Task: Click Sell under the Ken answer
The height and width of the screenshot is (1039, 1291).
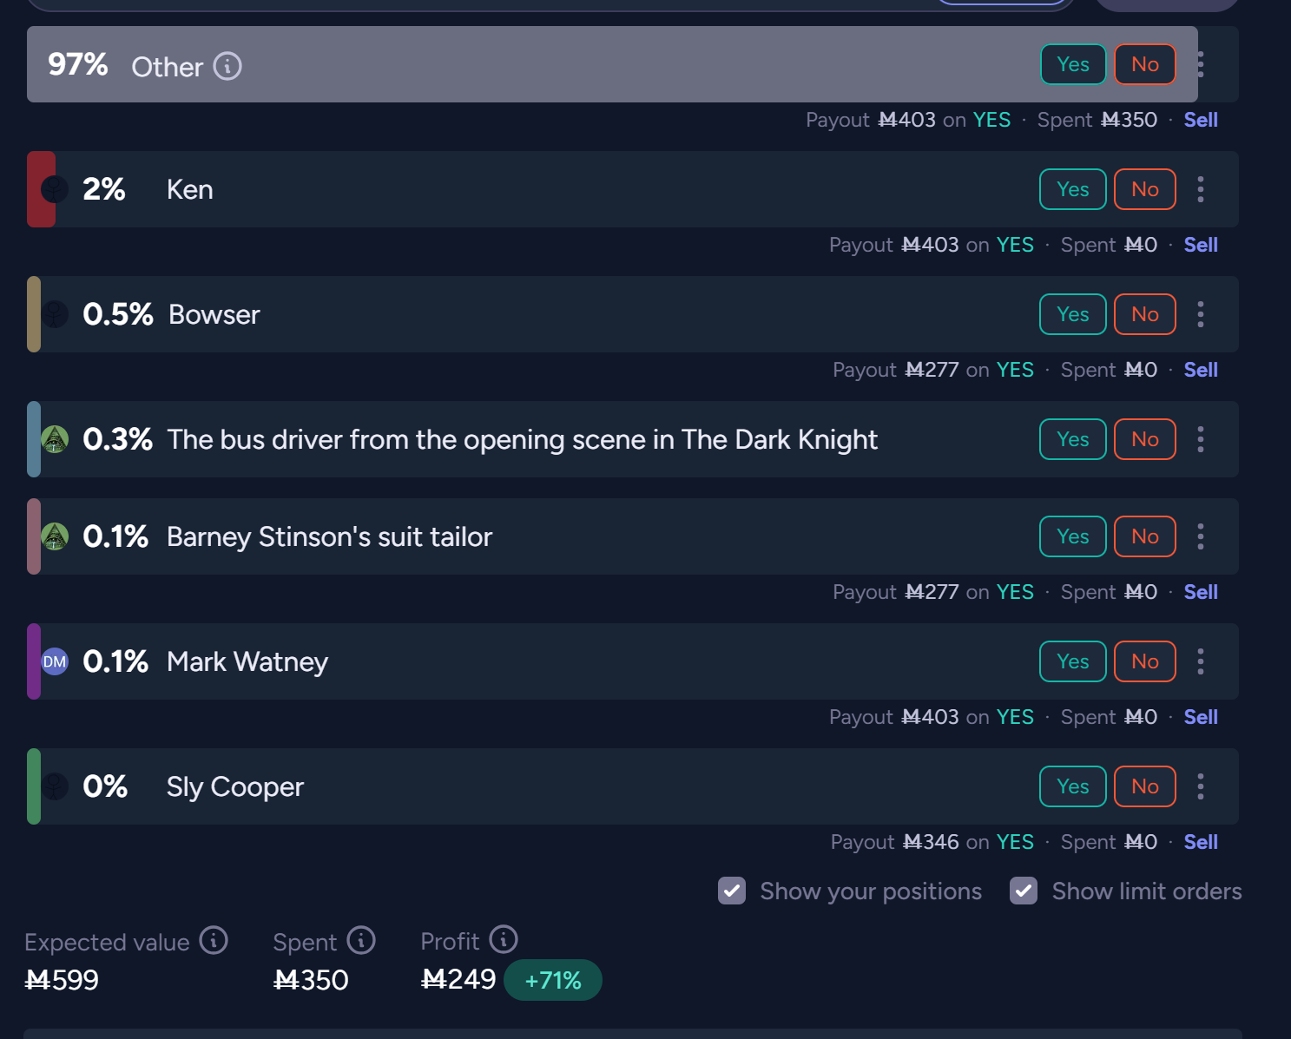Action: click(x=1201, y=245)
